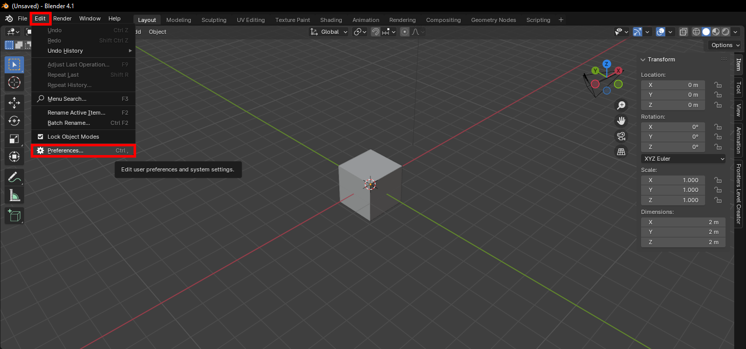Click the Preferences gear icon
Image resolution: width=746 pixels, height=349 pixels.
coord(40,150)
